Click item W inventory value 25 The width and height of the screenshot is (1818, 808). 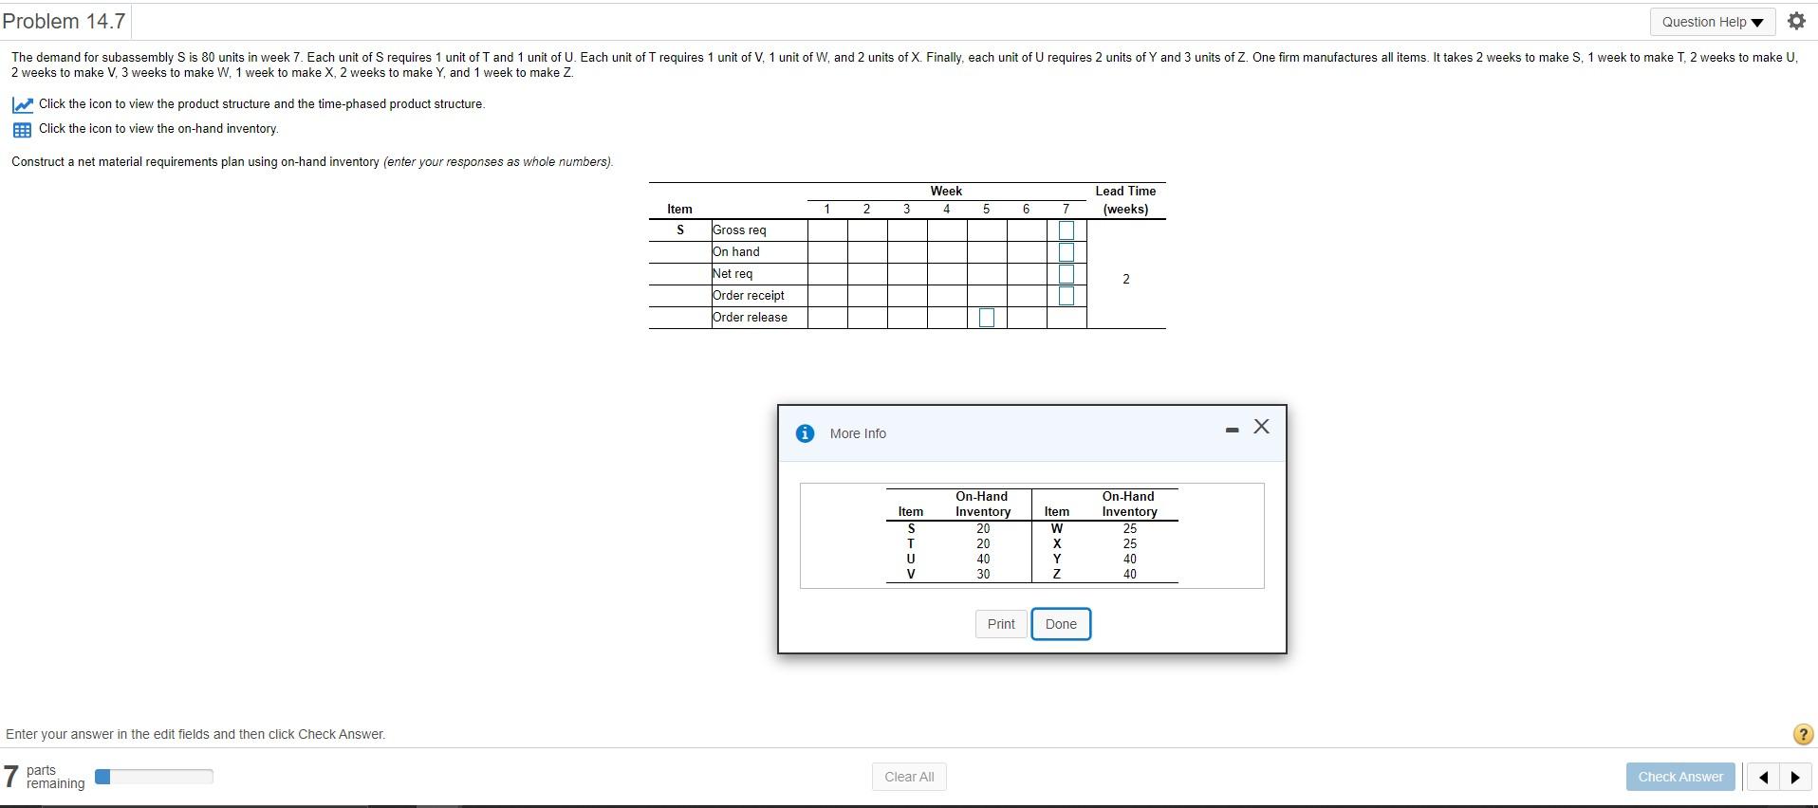tap(1129, 528)
